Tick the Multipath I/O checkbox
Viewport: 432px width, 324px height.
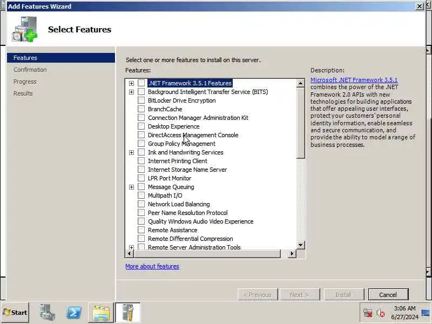141,195
